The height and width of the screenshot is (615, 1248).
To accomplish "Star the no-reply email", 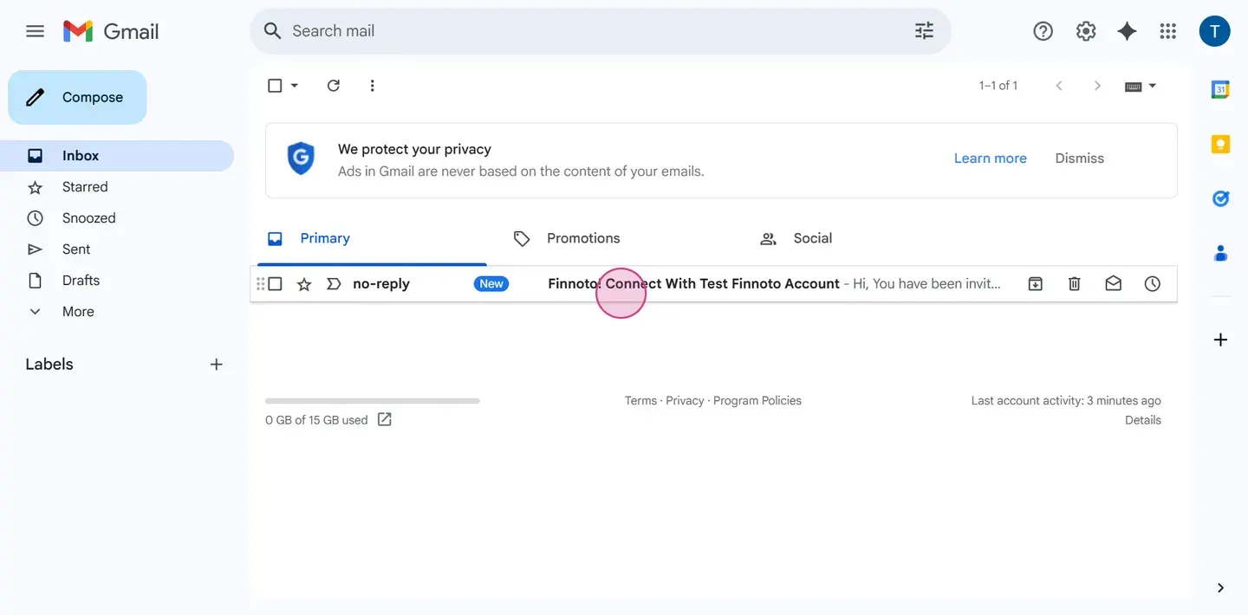I will pos(304,284).
